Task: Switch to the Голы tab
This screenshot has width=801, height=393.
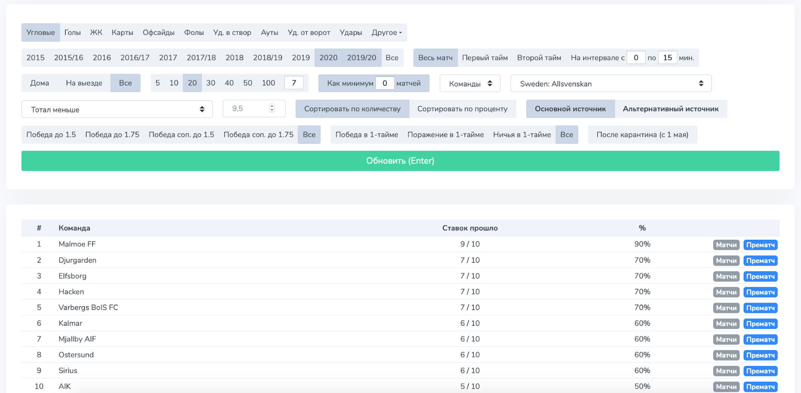Action: [x=73, y=32]
